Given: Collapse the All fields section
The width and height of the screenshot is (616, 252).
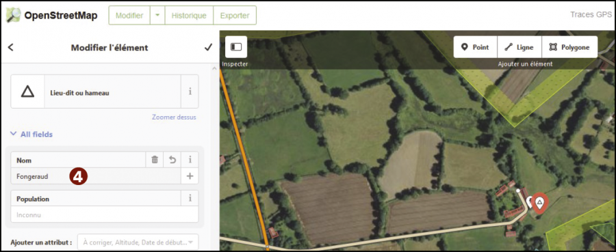Looking at the screenshot, I should [x=31, y=135].
